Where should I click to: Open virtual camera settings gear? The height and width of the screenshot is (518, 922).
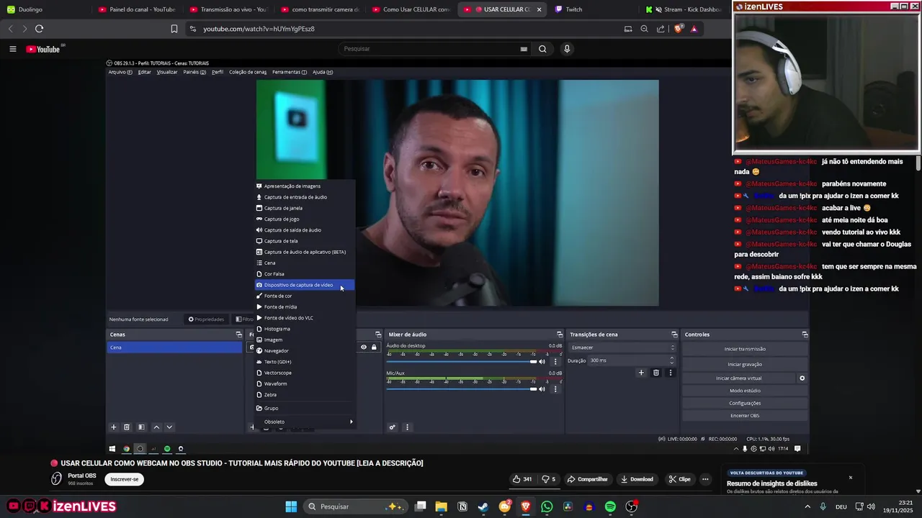click(x=802, y=378)
